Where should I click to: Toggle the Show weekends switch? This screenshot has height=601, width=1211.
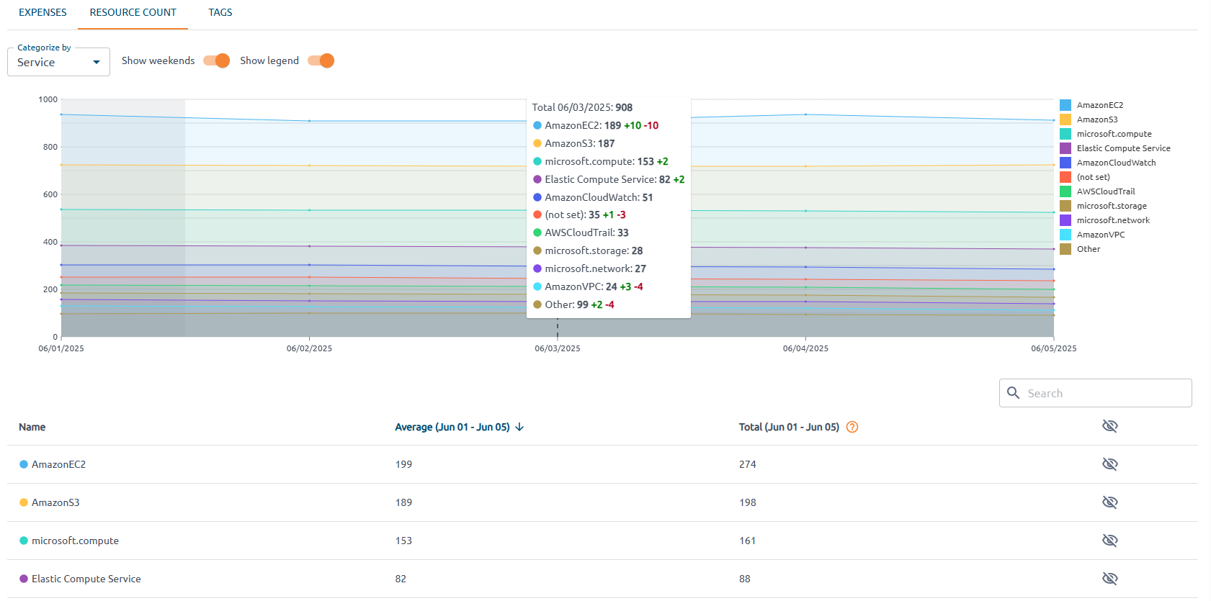(216, 60)
